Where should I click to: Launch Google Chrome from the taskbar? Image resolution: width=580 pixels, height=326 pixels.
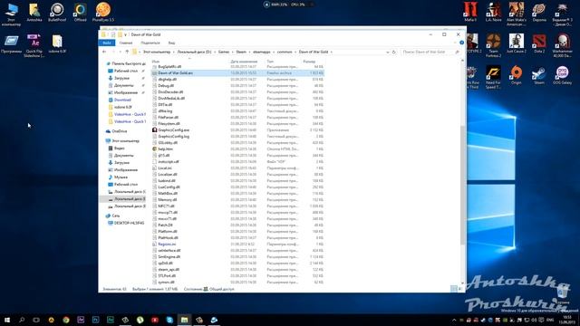[66, 320]
